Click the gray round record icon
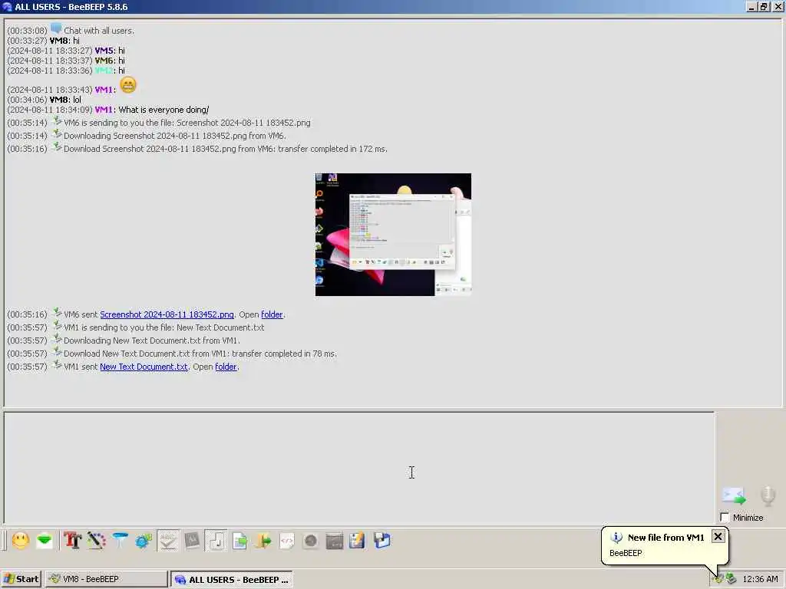This screenshot has width=786, height=589. click(311, 541)
